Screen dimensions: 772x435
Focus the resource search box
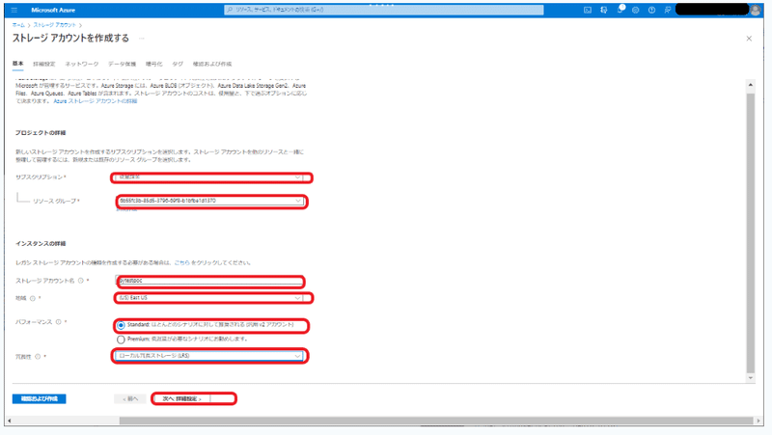(383, 10)
